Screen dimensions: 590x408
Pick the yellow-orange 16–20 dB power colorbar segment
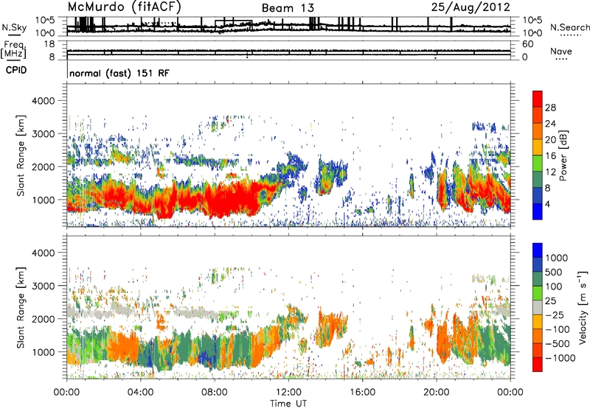[538, 147]
